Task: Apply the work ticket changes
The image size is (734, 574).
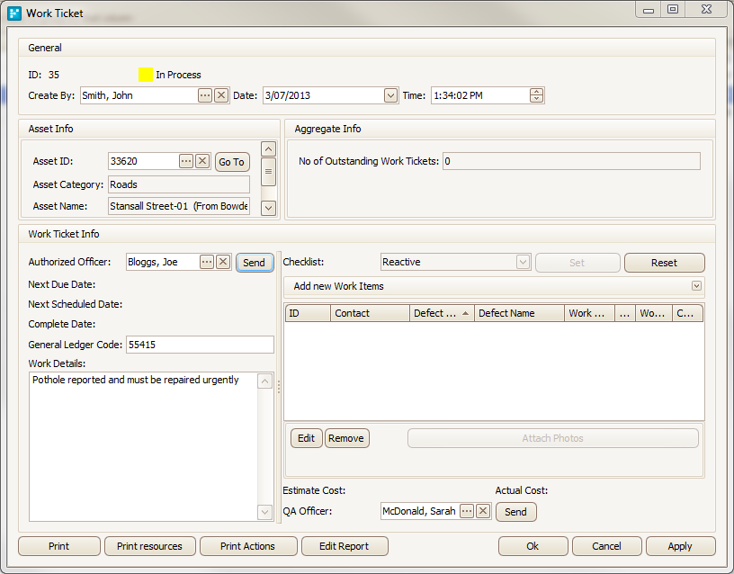Action: (680, 546)
